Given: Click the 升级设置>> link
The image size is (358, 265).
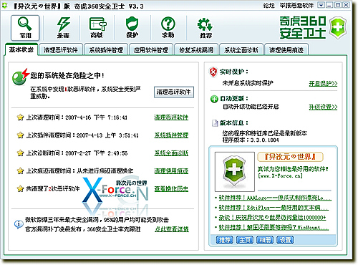Looking at the screenshot, I should (323, 107).
